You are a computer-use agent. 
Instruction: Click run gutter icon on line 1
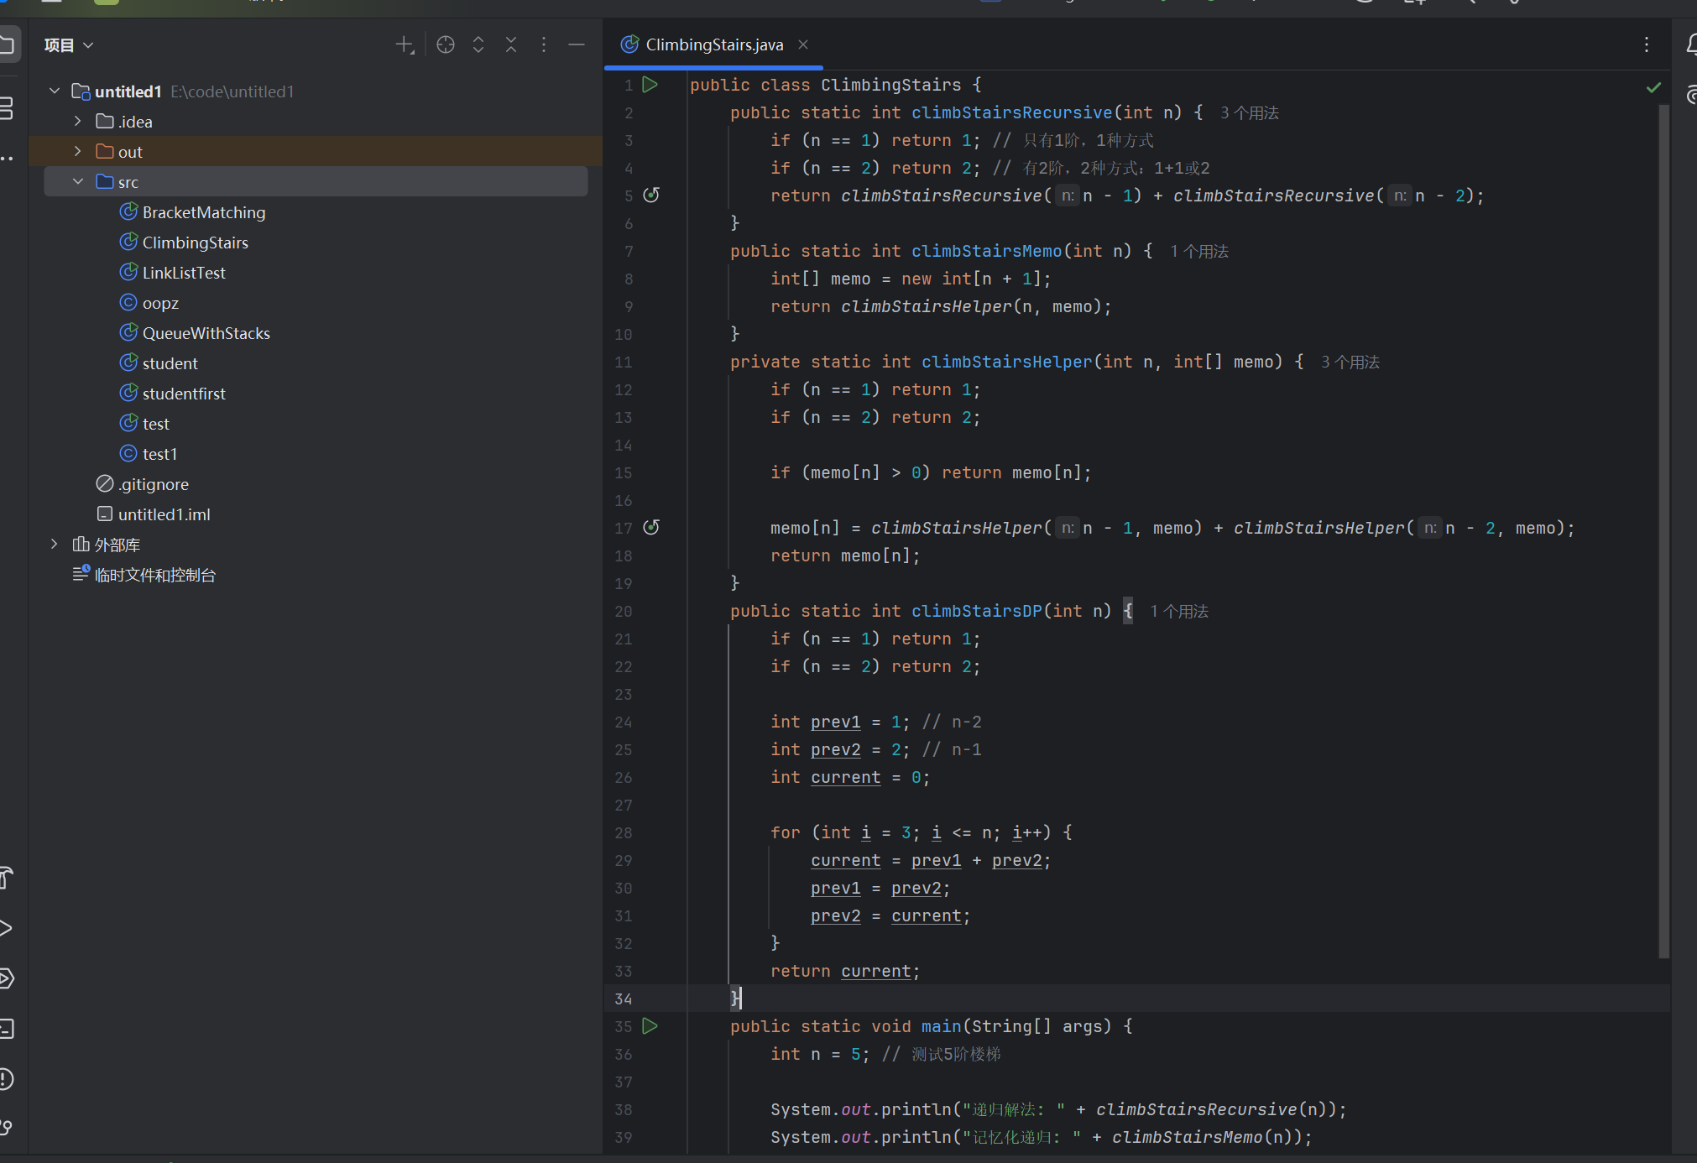(650, 85)
